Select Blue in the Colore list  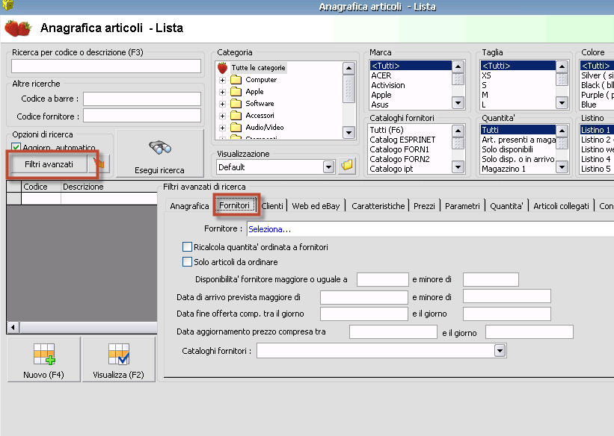click(x=596, y=105)
